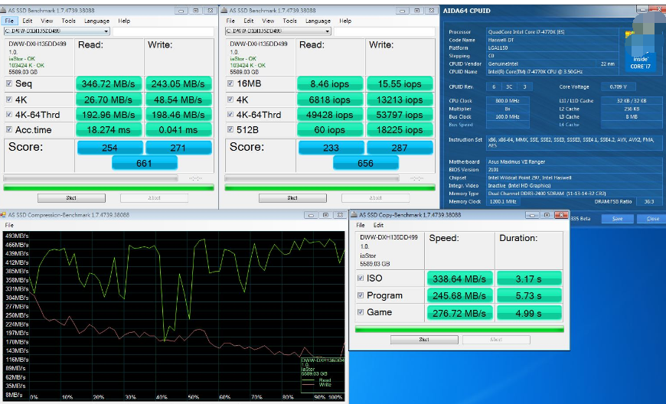
Task: Toggle Program checkbox in Copy-Benchmark
Action: pyautogui.click(x=361, y=295)
